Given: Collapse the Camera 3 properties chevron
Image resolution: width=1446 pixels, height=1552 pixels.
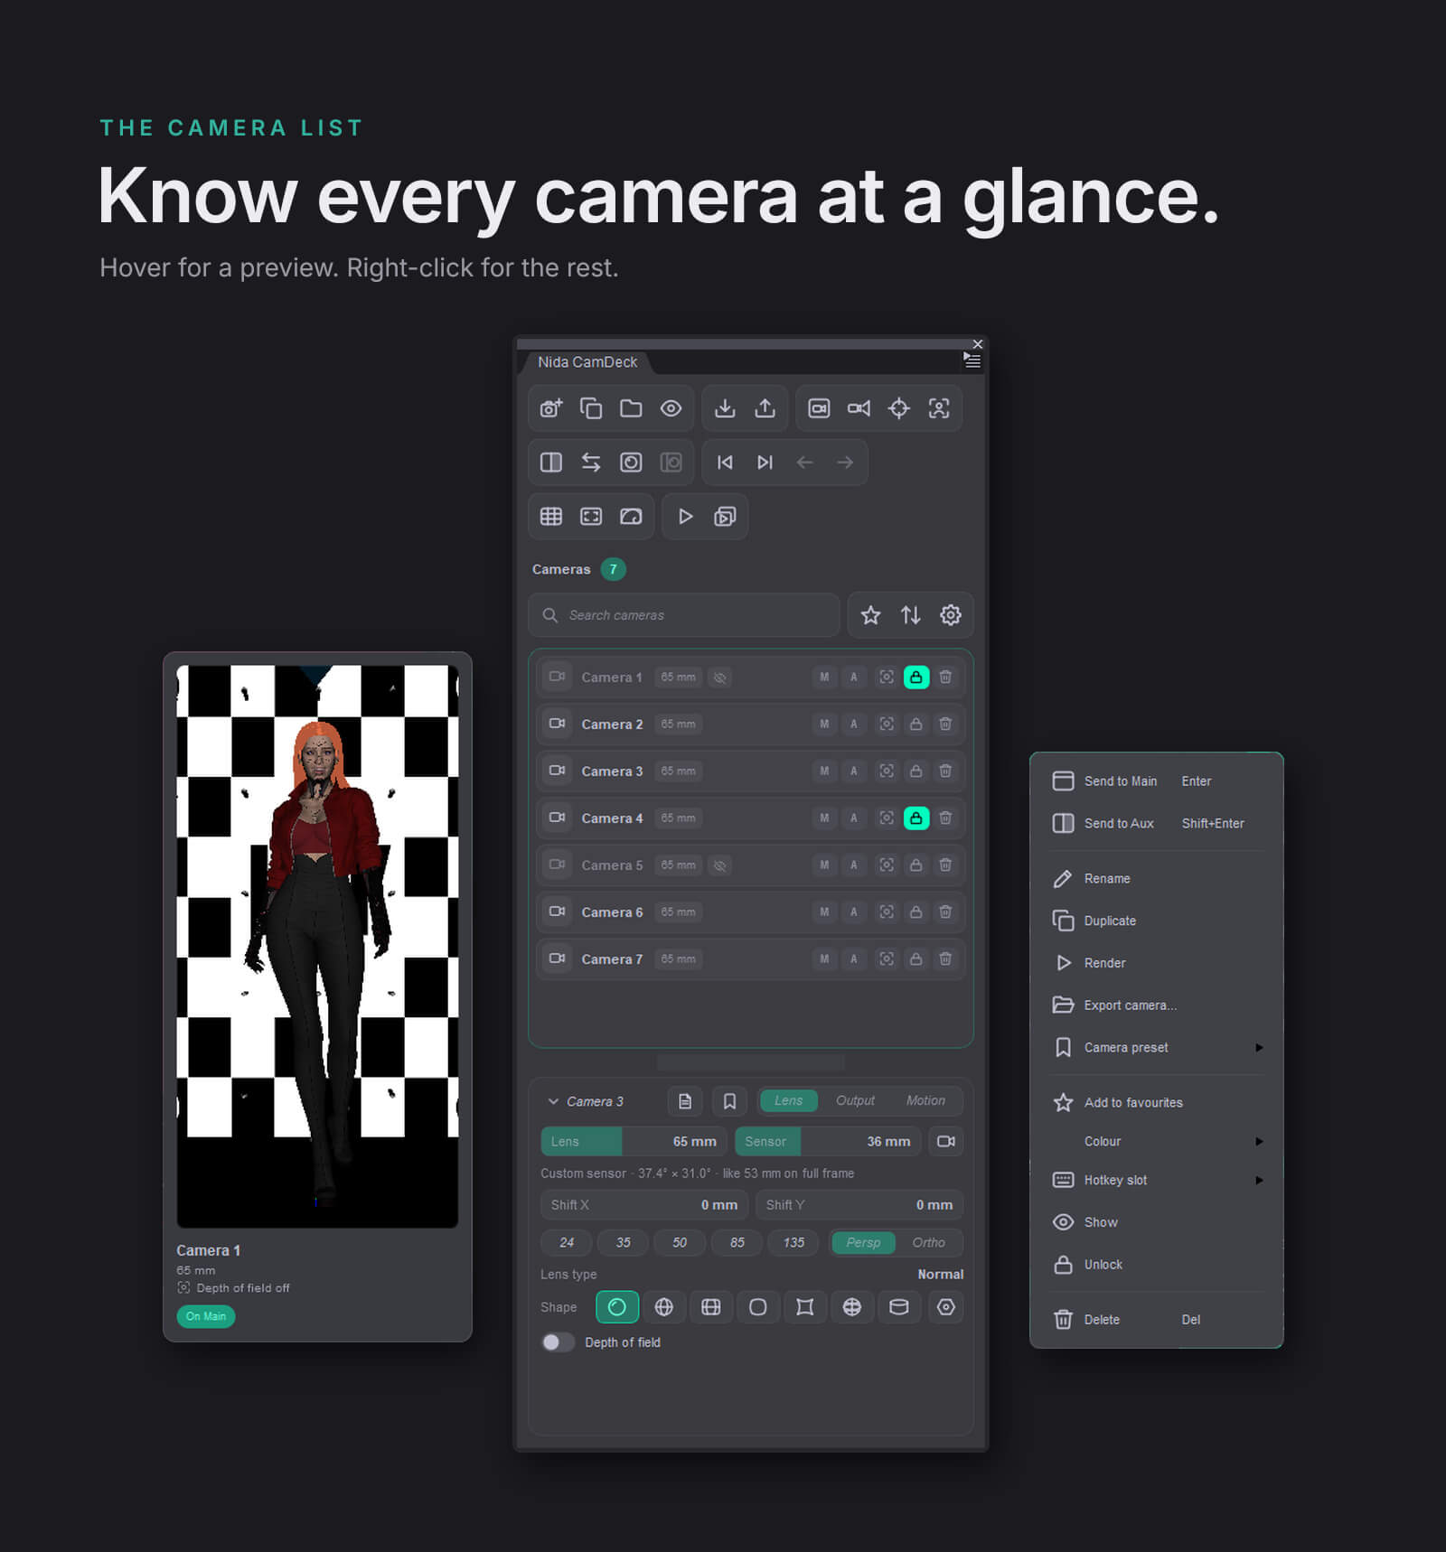Looking at the screenshot, I should tap(553, 1101).
